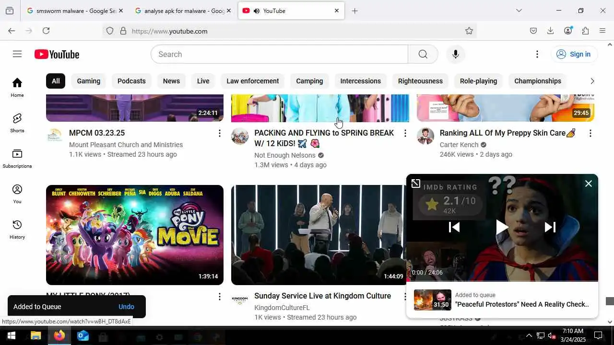
Task: Open Firefox downloads panel
Action: click(x=551, y=31)
